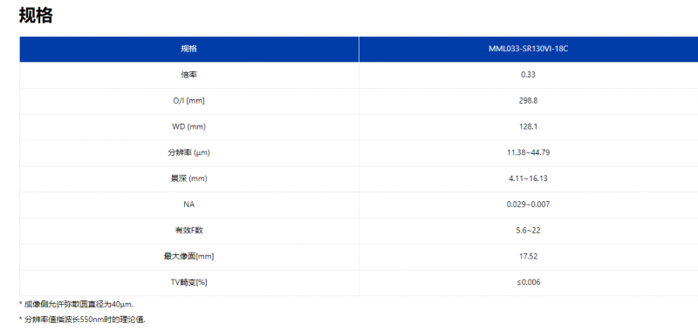Select the NA row label

[188, 205]
